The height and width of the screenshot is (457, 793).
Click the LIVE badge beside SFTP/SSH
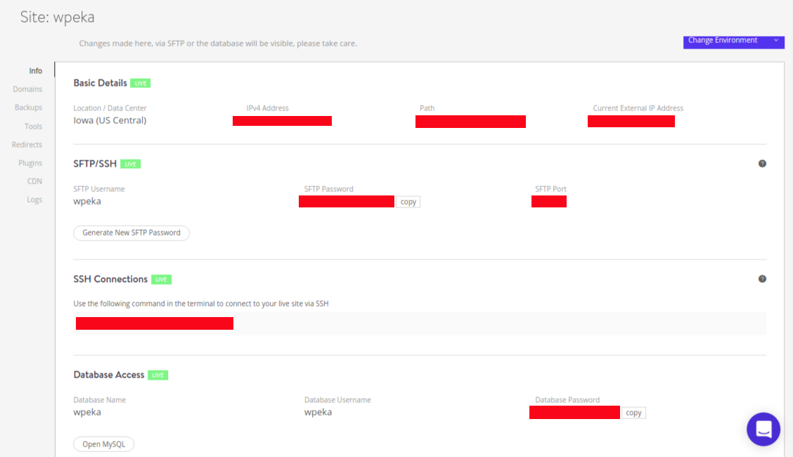click(130, 163)
